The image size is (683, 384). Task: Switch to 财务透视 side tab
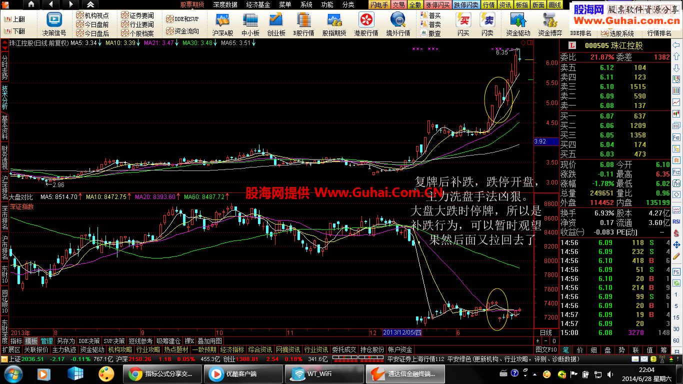(4, 157)
